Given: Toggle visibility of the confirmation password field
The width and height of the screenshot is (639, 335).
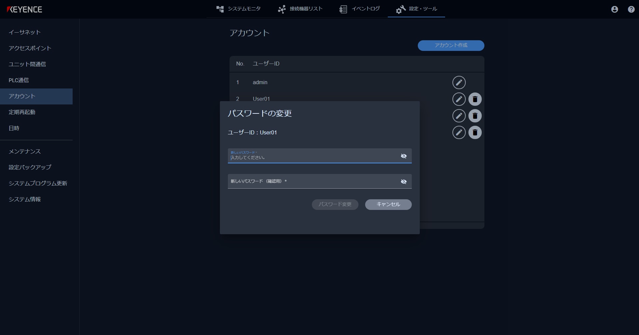Looking at the screenshot, I should tap(404, 182).
